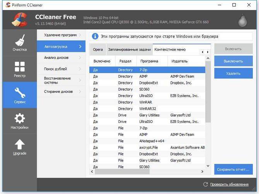Click the refresh icon beside Проверить обновления

(x=205, y=184)
